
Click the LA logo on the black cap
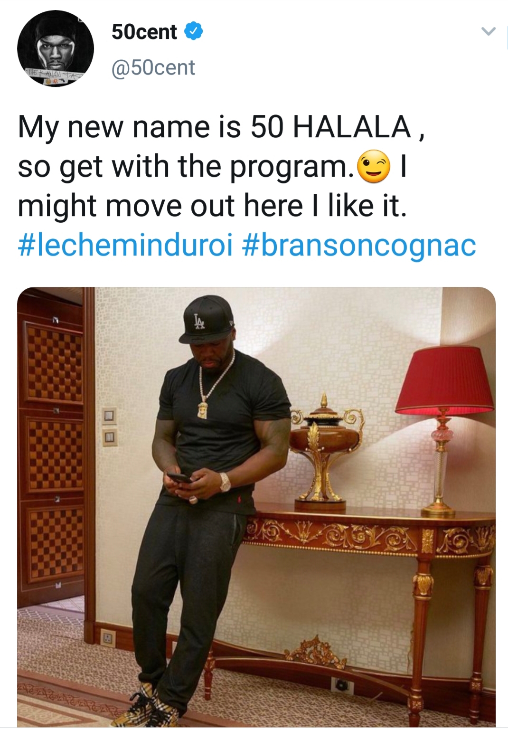click(199, 322)
